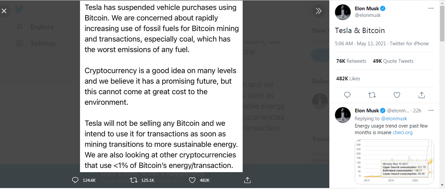The image size is (445, 189).
Task: Click the retweet icon showing 125.1K
Action: point(134,180)
